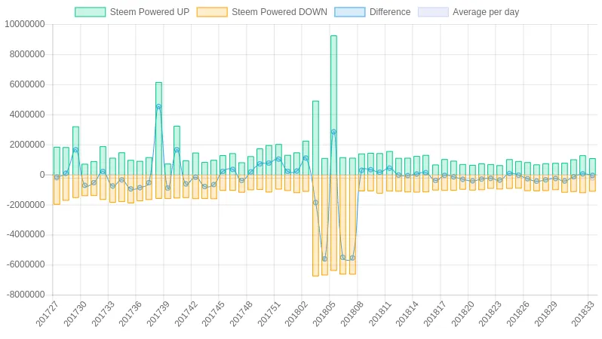Click the x-axis label 201823
Screen dimensions: 602x339
click(x=490, y=313)
